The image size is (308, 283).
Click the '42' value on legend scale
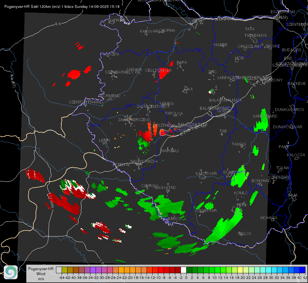(305, 278)
